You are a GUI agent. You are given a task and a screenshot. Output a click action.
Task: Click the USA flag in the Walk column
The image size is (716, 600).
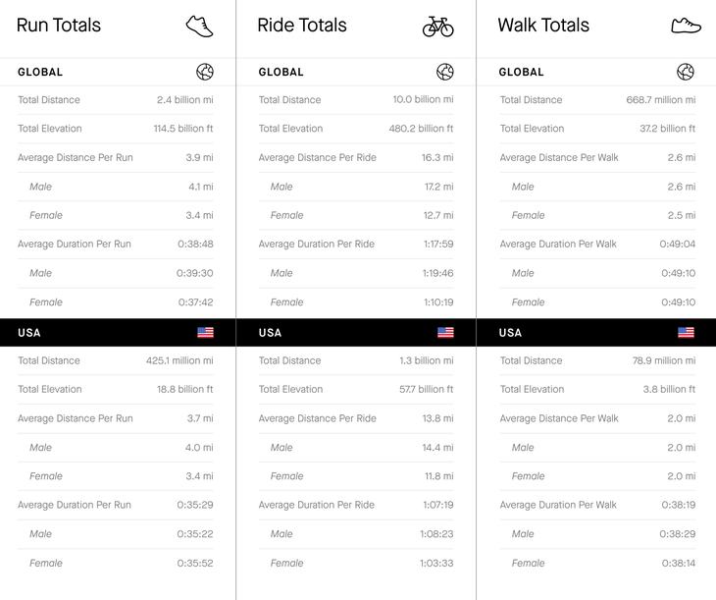(686, 333)
